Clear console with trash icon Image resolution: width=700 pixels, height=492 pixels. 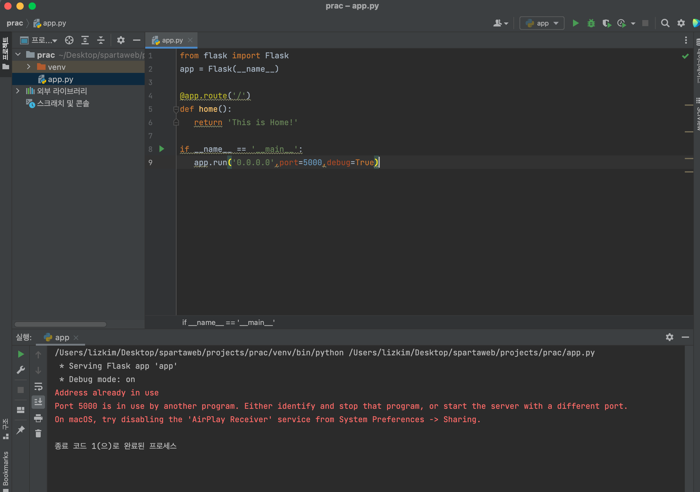38,433
